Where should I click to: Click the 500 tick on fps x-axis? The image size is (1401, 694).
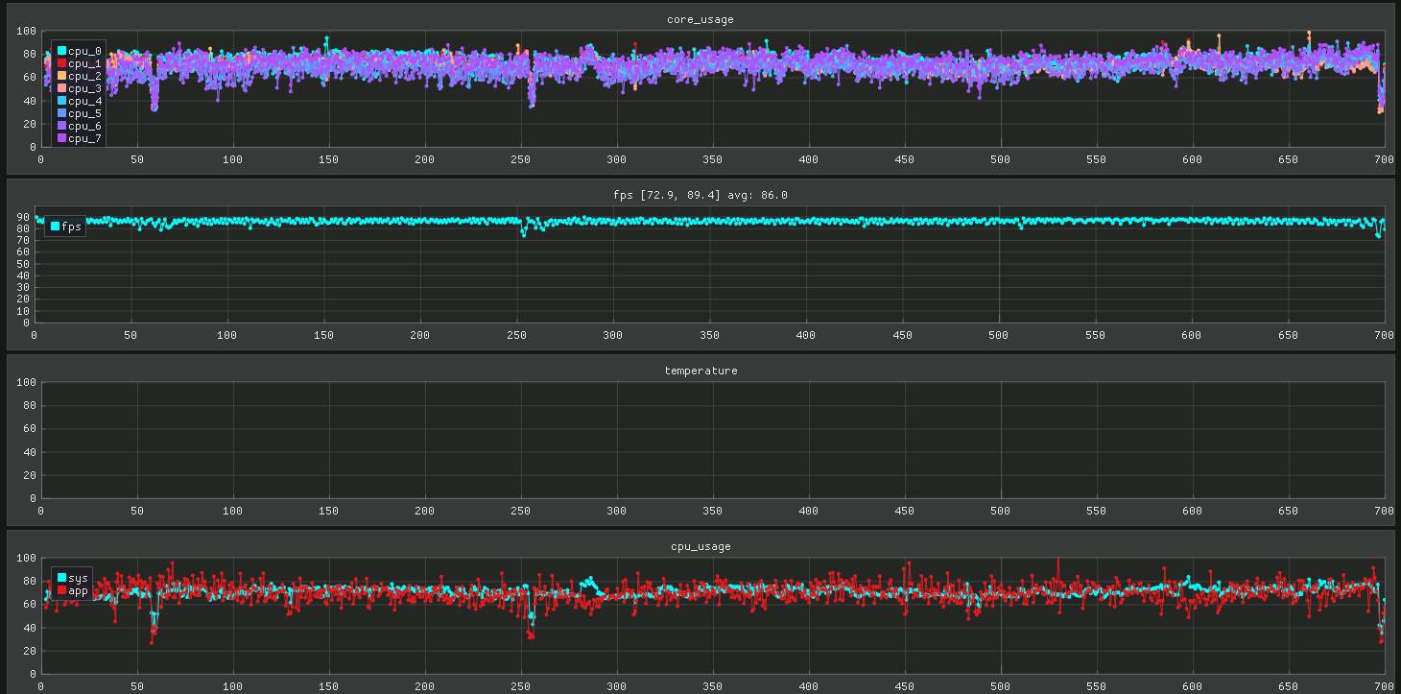[998, 335]
